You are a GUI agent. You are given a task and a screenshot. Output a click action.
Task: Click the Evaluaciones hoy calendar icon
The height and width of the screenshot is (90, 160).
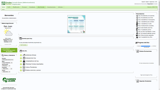pyautogui.click(x=24, y=58)
